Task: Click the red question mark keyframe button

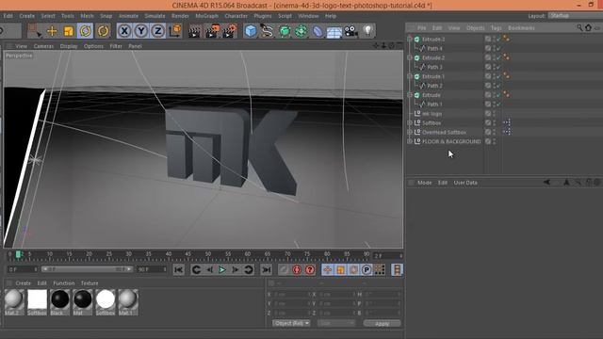Action: (310, 270)
